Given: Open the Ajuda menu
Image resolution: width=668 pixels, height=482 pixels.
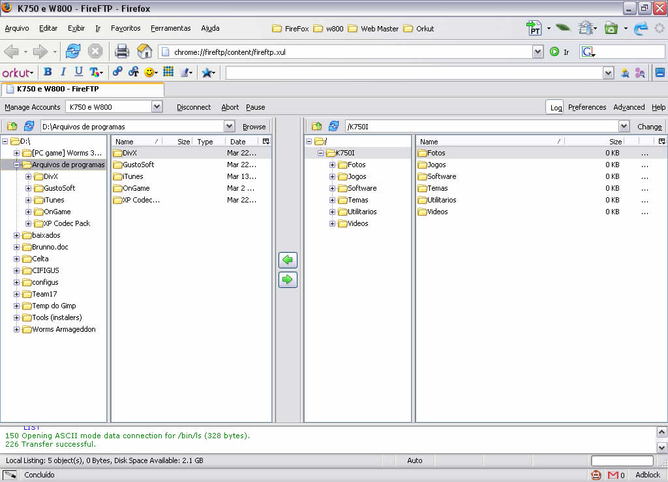Looking at the screenshot, I should click(211, 28).
